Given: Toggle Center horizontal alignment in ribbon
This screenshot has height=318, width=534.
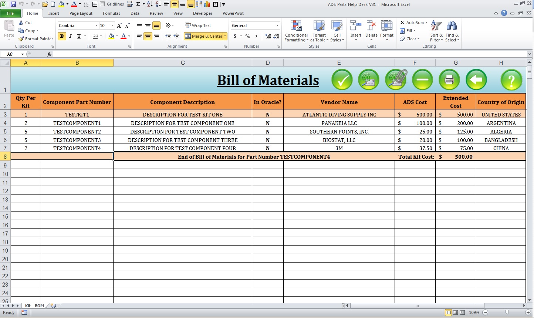Looking at the screenshot, I should click(148, 36).
